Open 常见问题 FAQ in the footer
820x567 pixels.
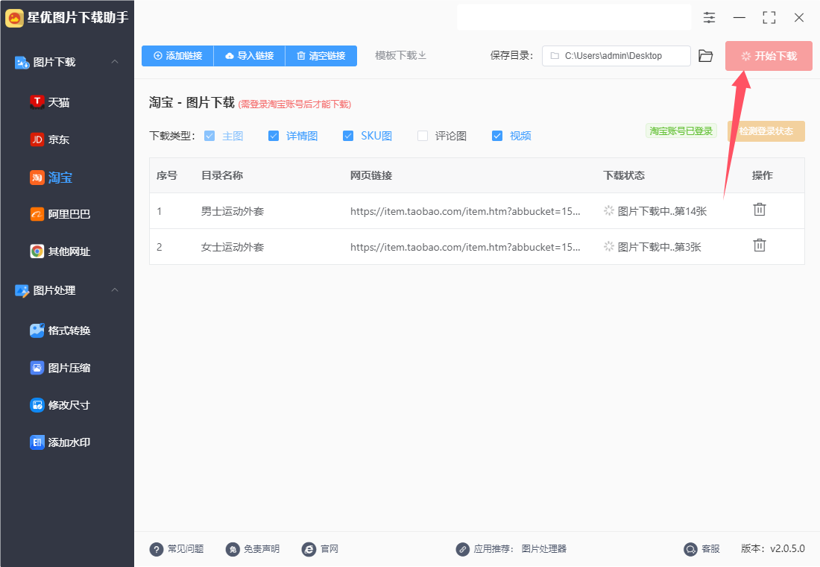pos(177,548)
